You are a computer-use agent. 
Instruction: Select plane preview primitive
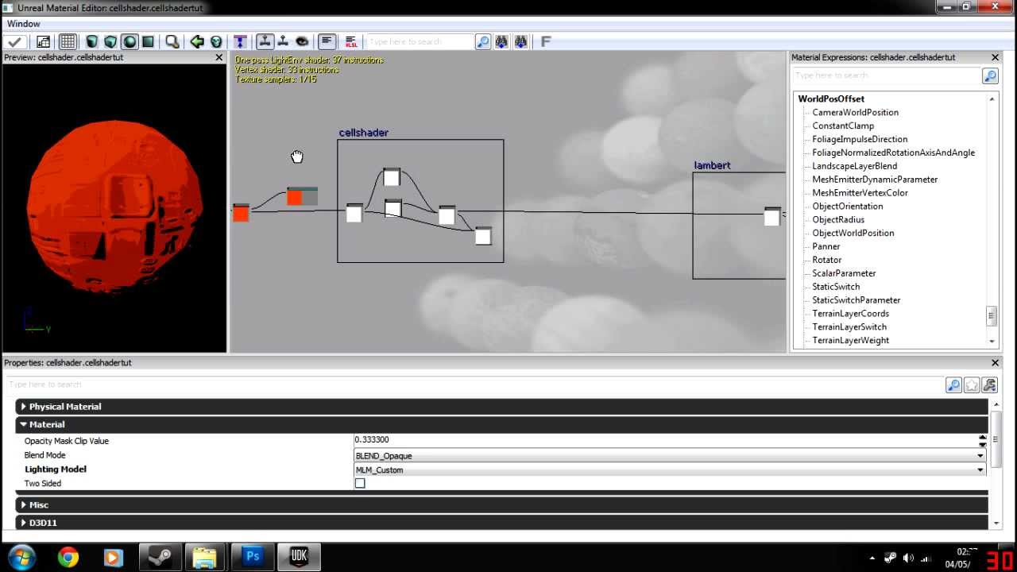(x=148, y=41)
